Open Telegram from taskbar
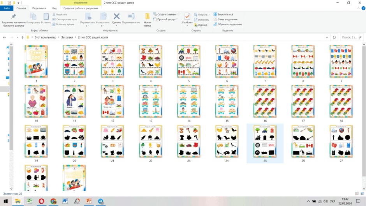Screen dimensions: 366x206 coord(100,201)
